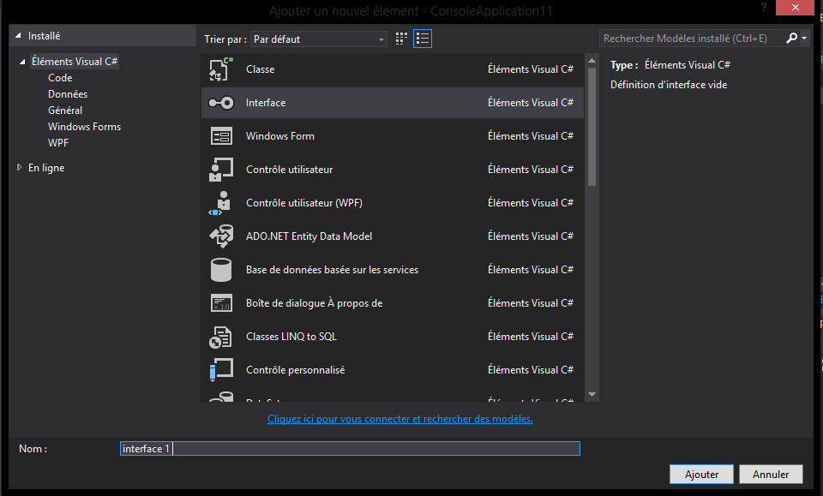
Task: Switch to the medium icons list view
Action: coord(422,38)
